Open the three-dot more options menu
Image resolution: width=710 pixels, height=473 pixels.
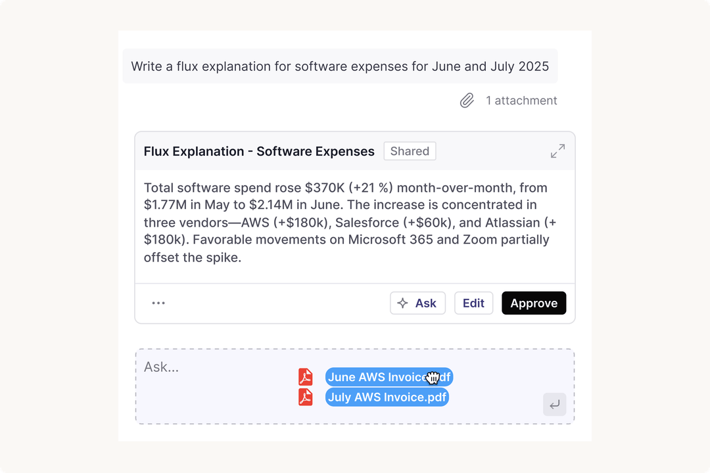tap(158, 303)
